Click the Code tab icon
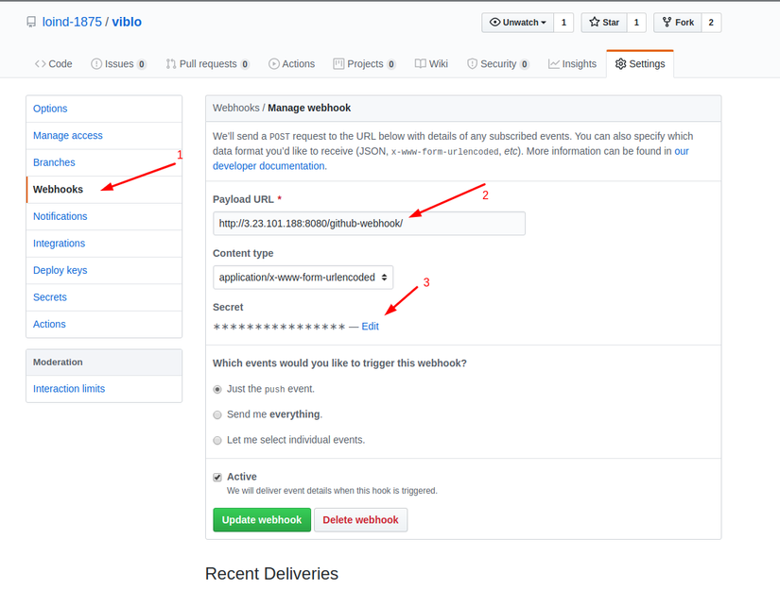This screenshot has height=590, width=780. tap(41, 64)
